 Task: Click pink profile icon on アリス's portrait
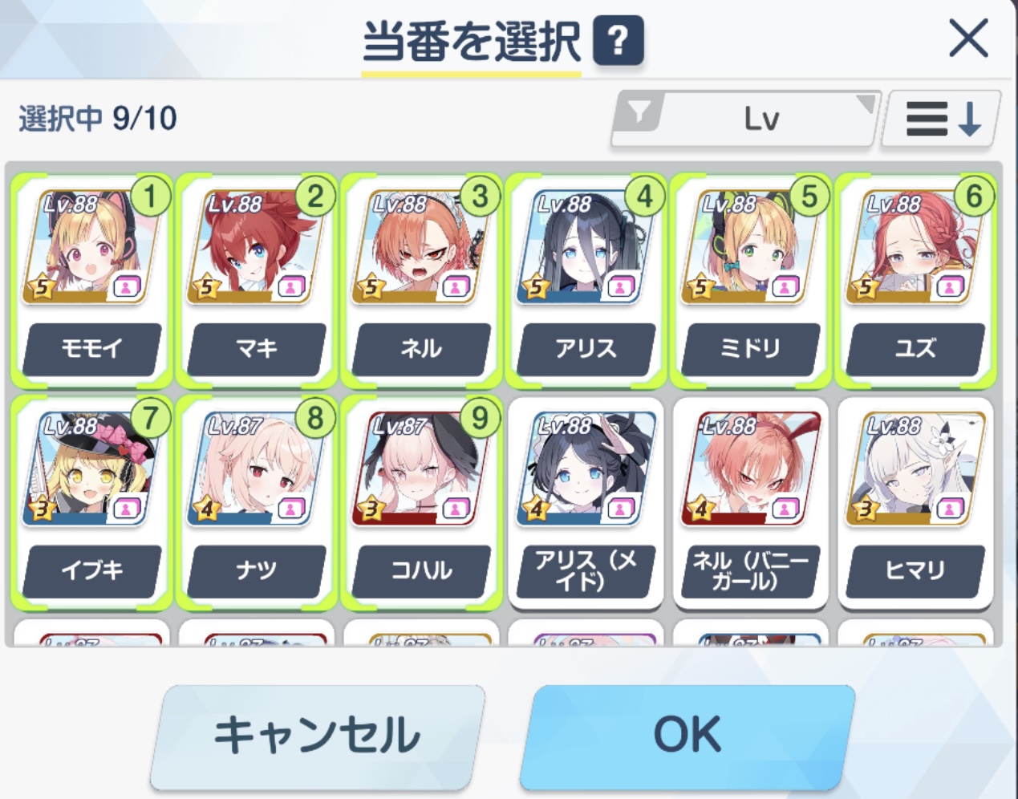point(620,286)
